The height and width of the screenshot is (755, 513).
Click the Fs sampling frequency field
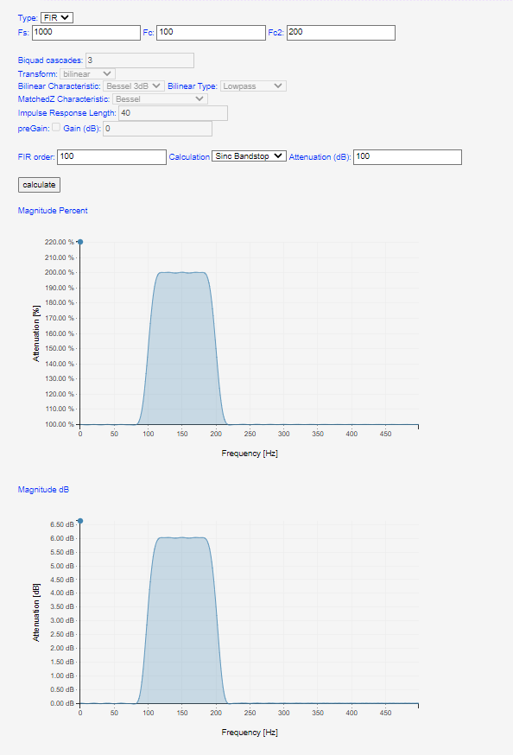pos(86,33)
